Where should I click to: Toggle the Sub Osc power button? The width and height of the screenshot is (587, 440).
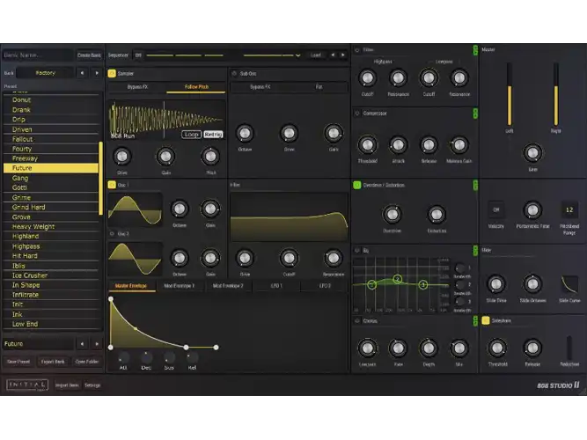pos(234,73)
